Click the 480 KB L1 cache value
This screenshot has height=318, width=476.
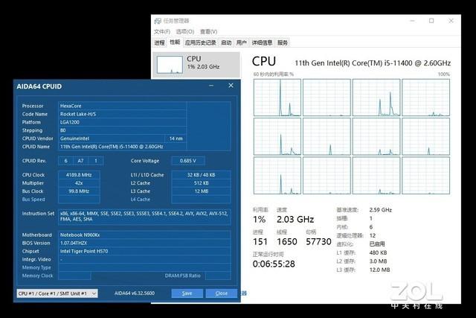pos(378,253)
